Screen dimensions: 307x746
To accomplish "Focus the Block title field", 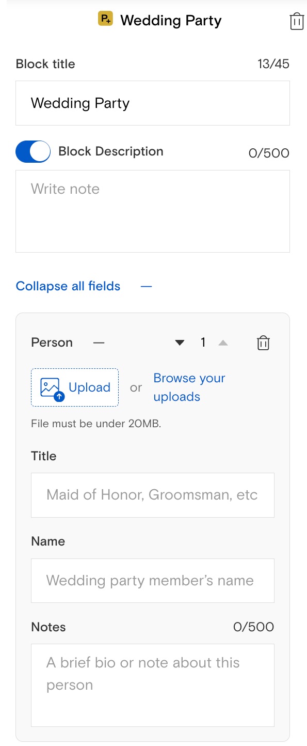I will 153,103.
